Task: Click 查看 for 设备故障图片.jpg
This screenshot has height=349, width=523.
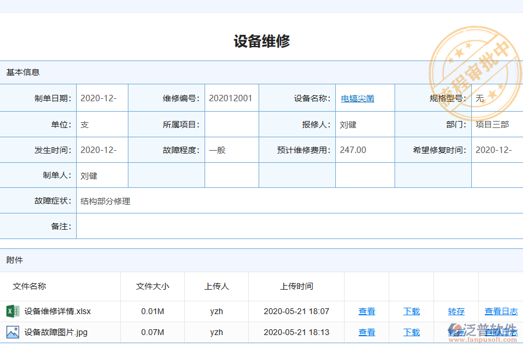Action: [x=367, y=332]
